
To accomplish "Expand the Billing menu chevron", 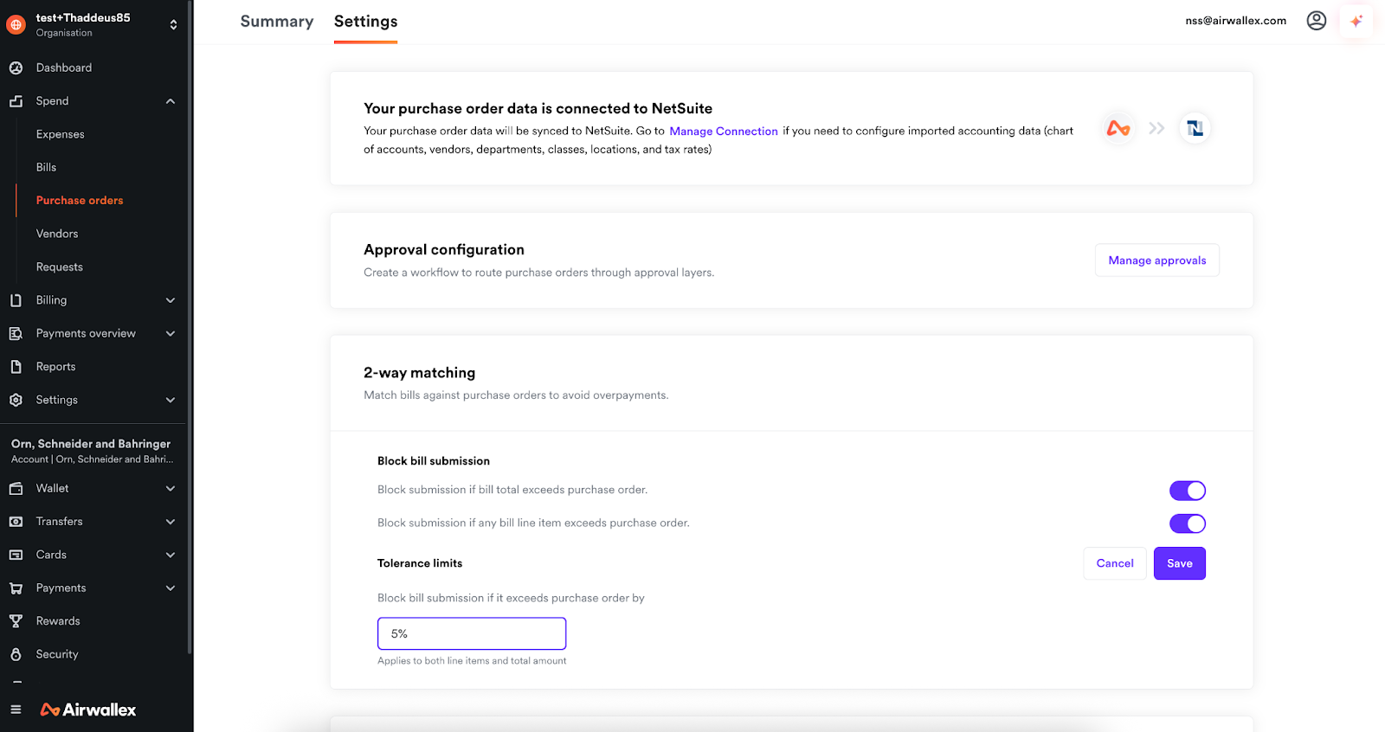I will 171,300.
